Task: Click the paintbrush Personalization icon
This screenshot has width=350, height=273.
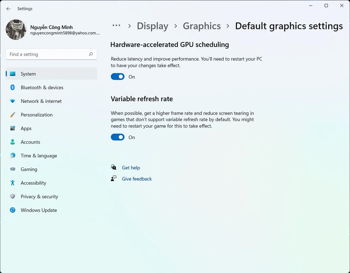Action: click(12, 115)
